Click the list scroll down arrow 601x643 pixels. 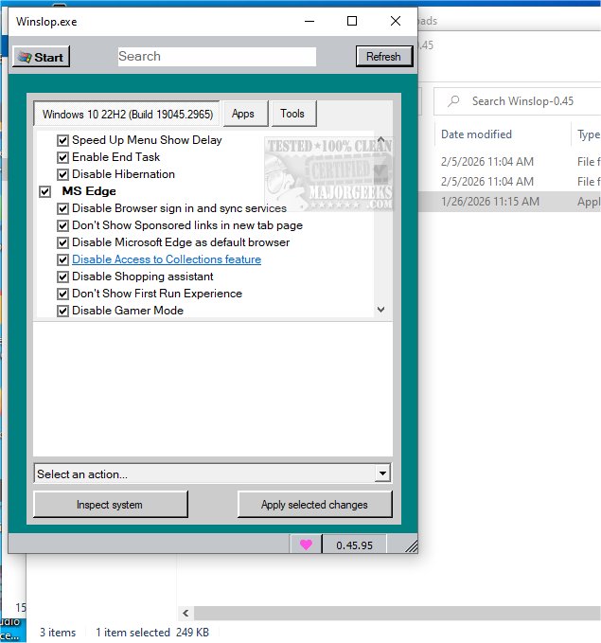click(x=380, y=310)
